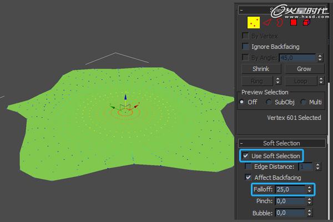This screenshot has width=333, height=222.
Task: Select the Edge sub-object mode icon
Action: tap(267, 22)
